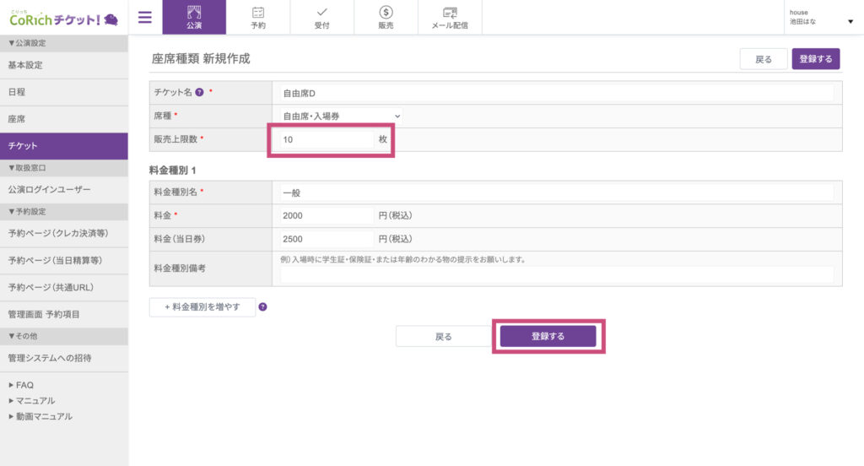864x466 pixels.
Task: Expand the 動画マニュアル item in sidebar
Action: pyautogui.click(x=40, y=416)
